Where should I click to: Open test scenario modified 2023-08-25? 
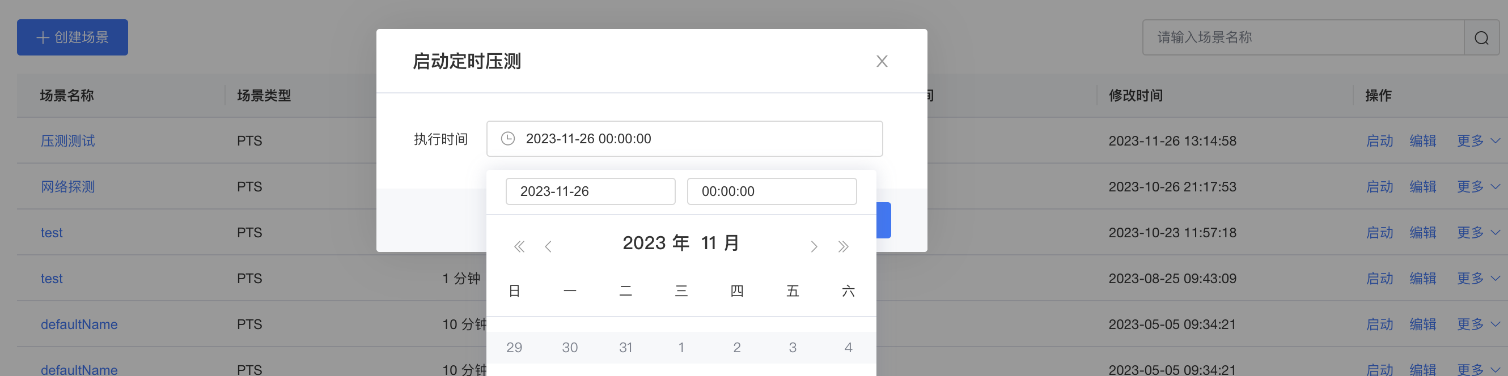52,279
